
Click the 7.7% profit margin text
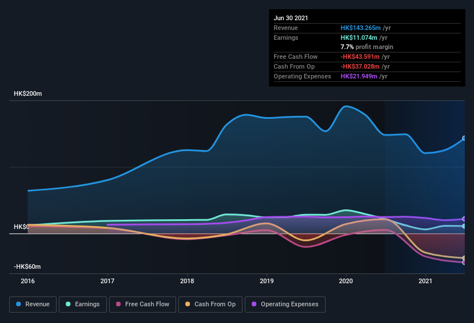(x=367, y=47)
